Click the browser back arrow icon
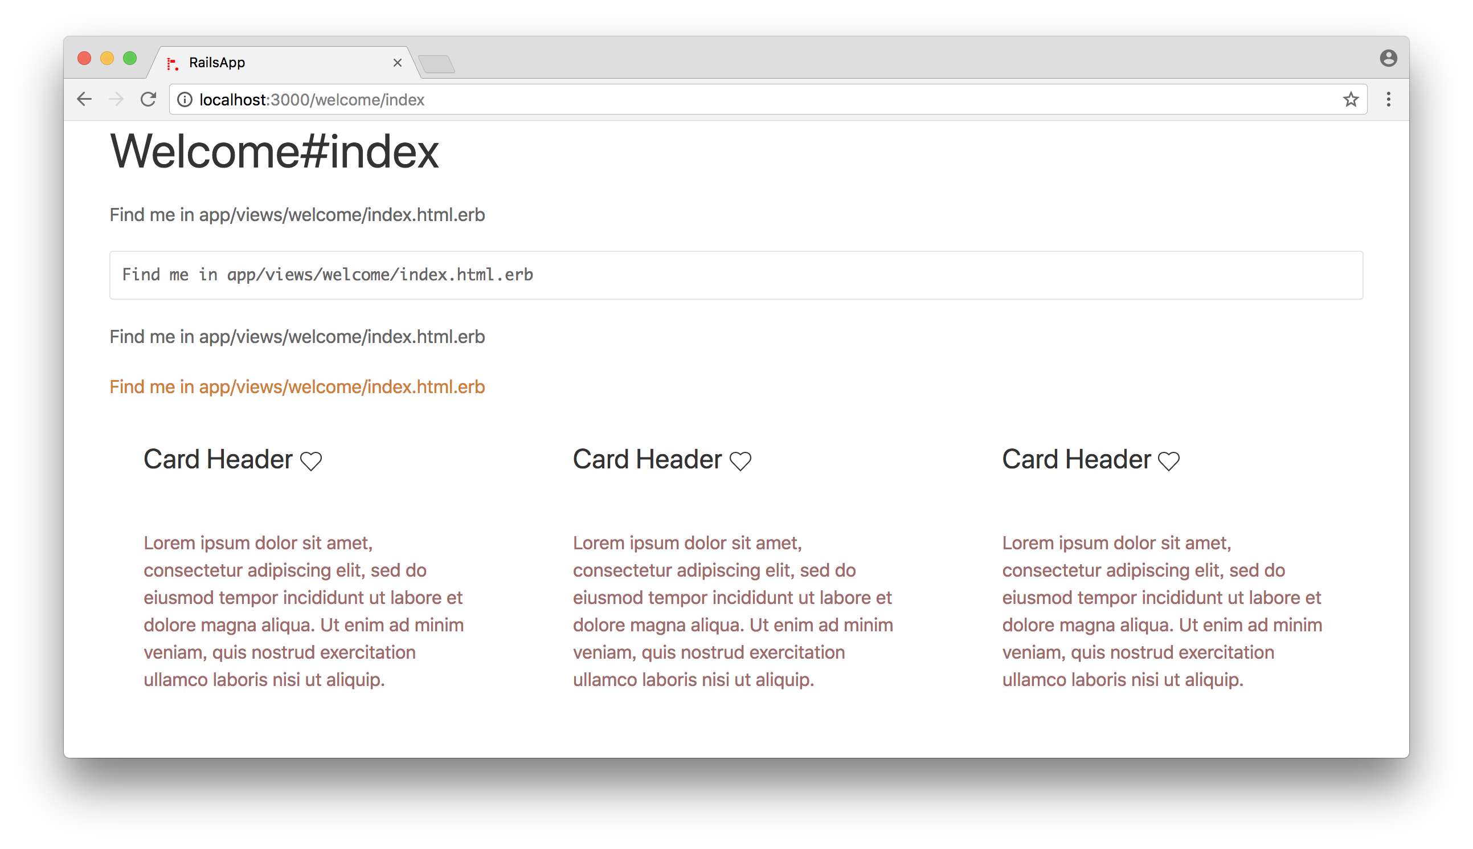Image resolution: width=1473 pixels, height=849 pixels. click(x=85, y=99)
